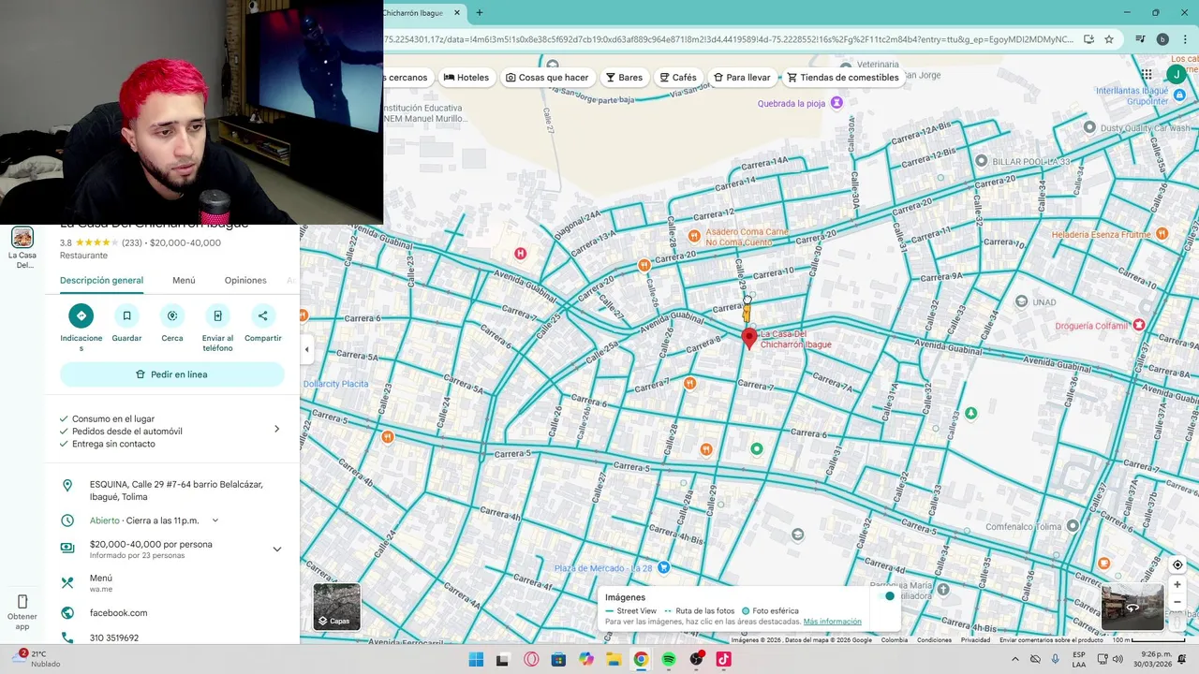Filter map by Hoteles
1199x674 pixels.
[x=466, y=78]
